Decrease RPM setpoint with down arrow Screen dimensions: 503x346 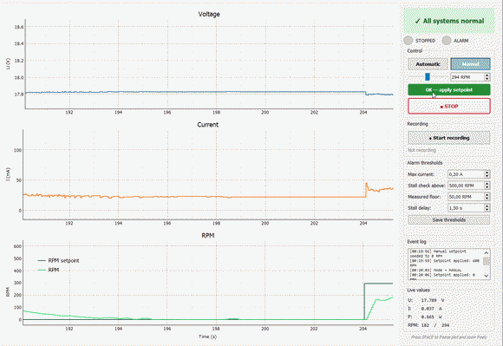click(487, 79)
